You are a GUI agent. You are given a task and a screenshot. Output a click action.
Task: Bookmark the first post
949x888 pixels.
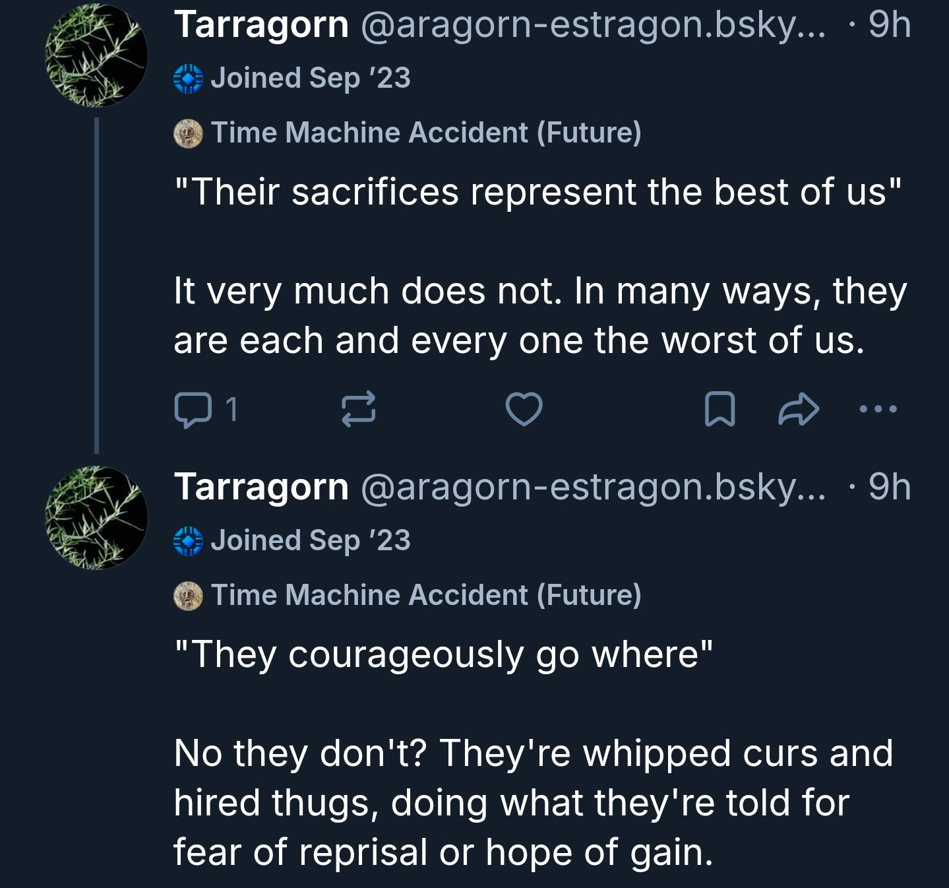pyautogui.click(x=719, y=409)
